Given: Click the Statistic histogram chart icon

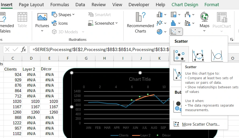Looking at the screenshot, I should click(173, 23).
